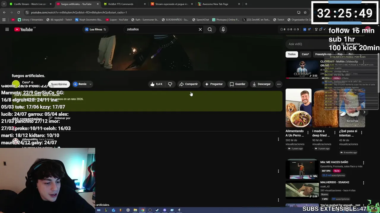Open Steam from the taskbar

[157, 210]
